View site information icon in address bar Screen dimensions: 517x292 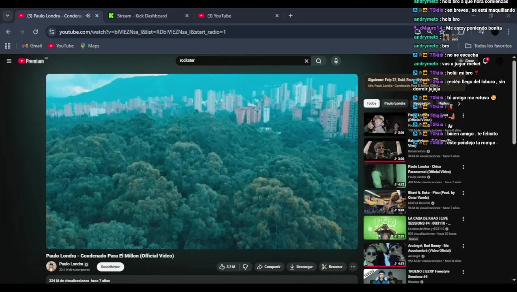[x=51, y=32]
